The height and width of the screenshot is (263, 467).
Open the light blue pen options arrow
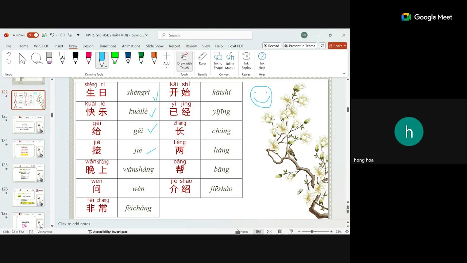pos(106,66)
